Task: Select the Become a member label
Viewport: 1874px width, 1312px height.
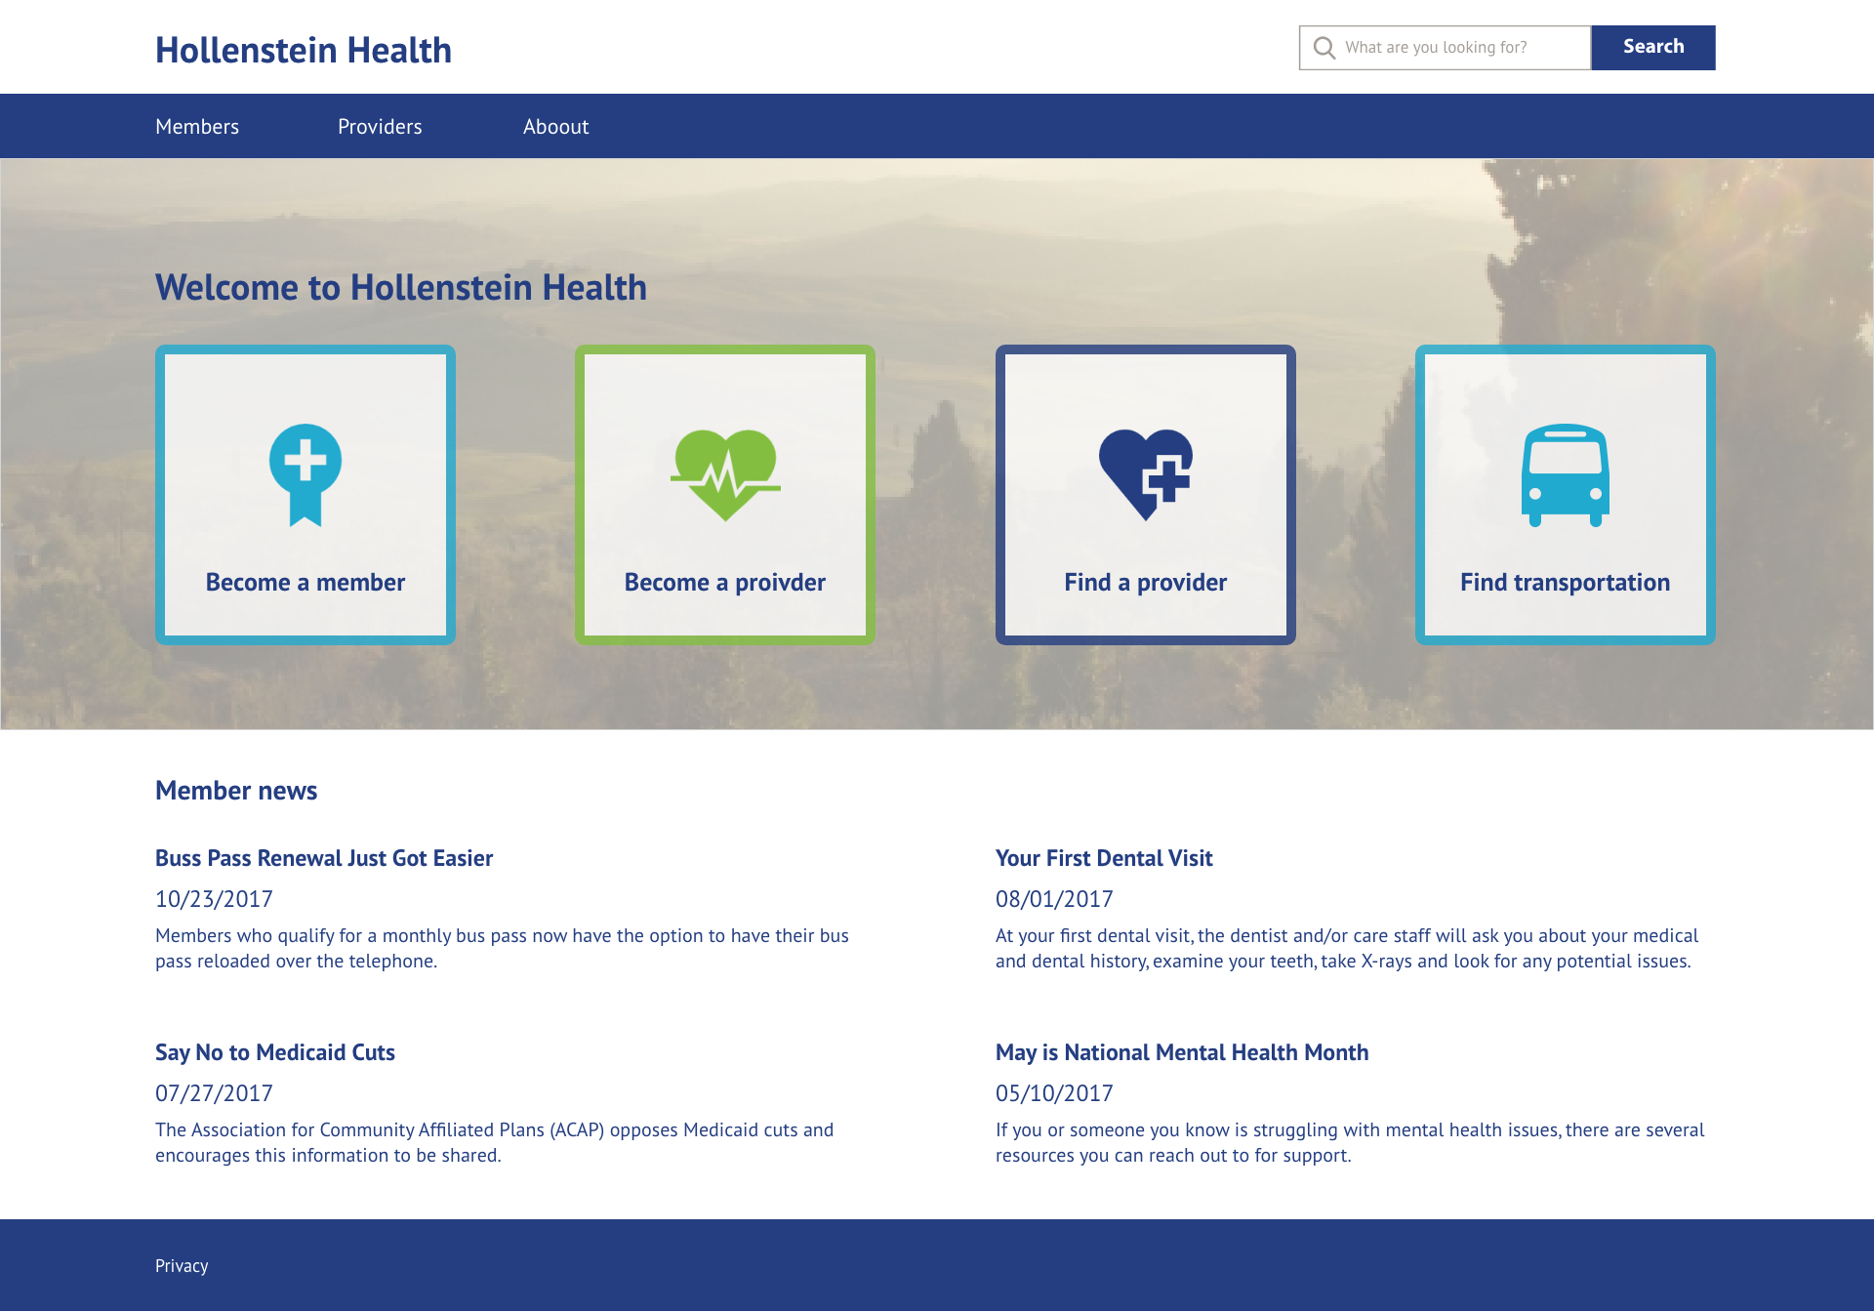Action: pyautogui.click(x=306, y=583)
